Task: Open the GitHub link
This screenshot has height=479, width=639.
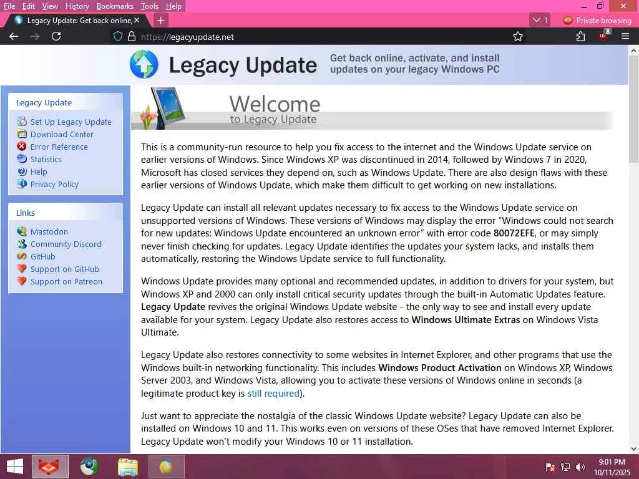Action: click(43, 256)
